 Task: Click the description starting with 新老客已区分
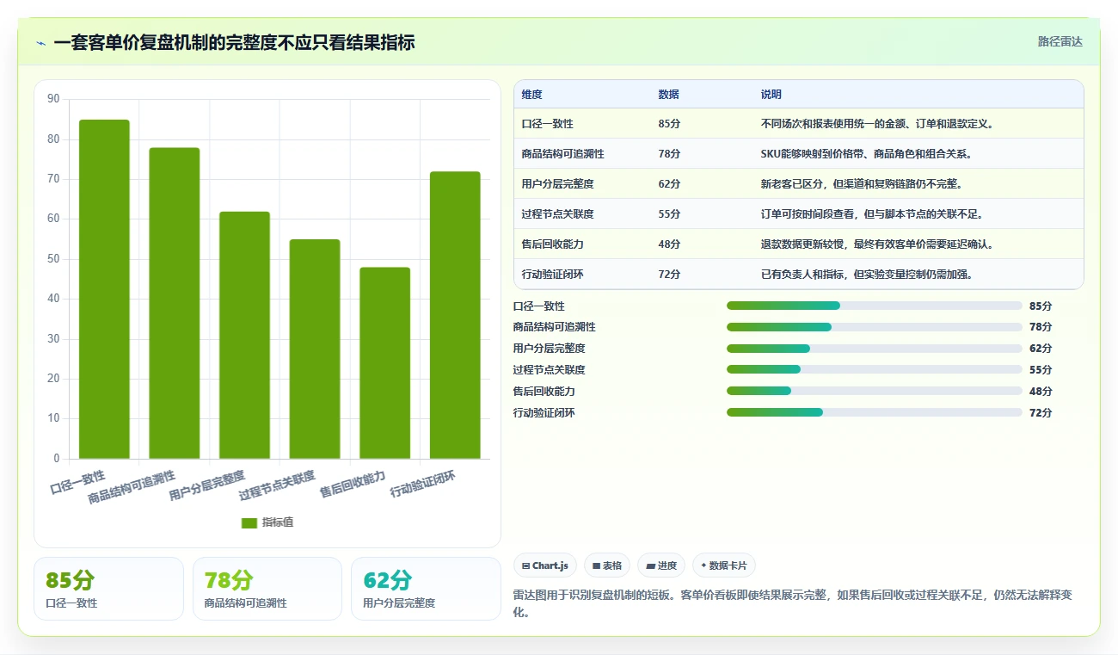[x=862, y=184]
